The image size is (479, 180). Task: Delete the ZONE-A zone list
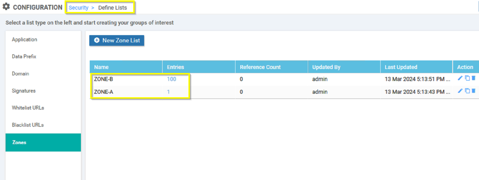coord(473,91)
